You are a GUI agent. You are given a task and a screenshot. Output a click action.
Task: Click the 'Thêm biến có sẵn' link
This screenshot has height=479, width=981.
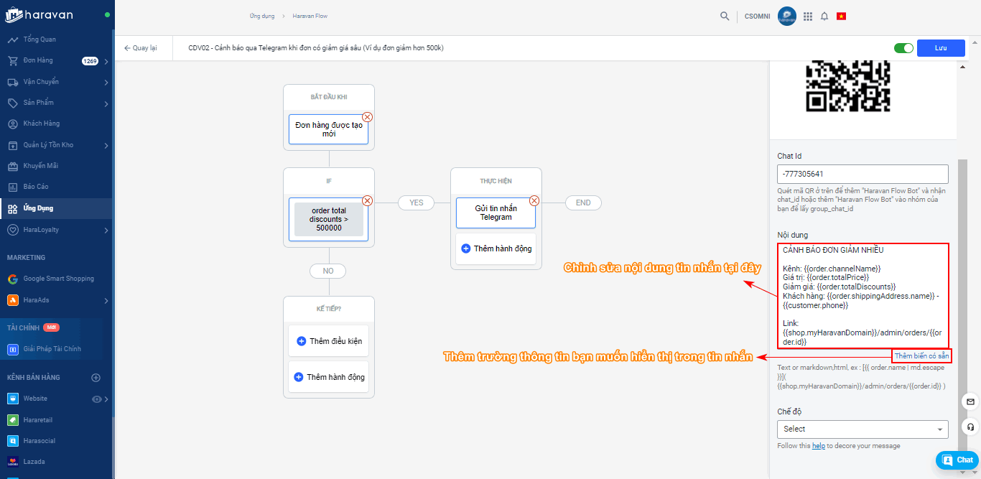(x=921, y=355)
